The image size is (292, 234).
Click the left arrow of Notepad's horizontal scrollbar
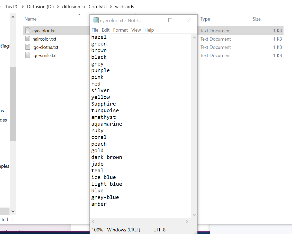click(x=93, y=221)
